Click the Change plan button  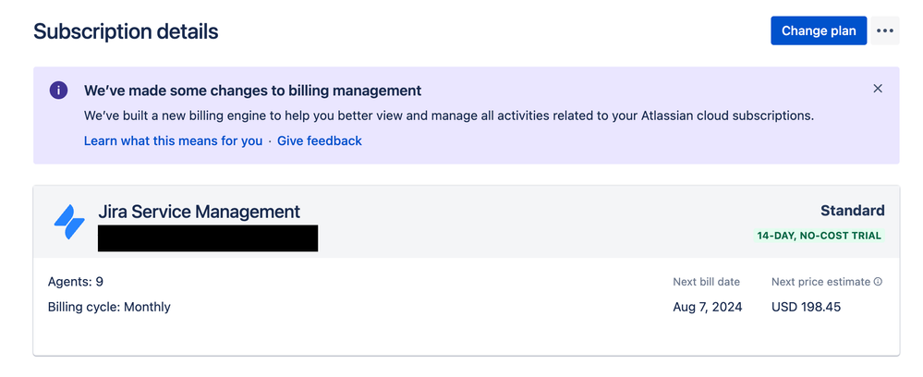(819, 30)
